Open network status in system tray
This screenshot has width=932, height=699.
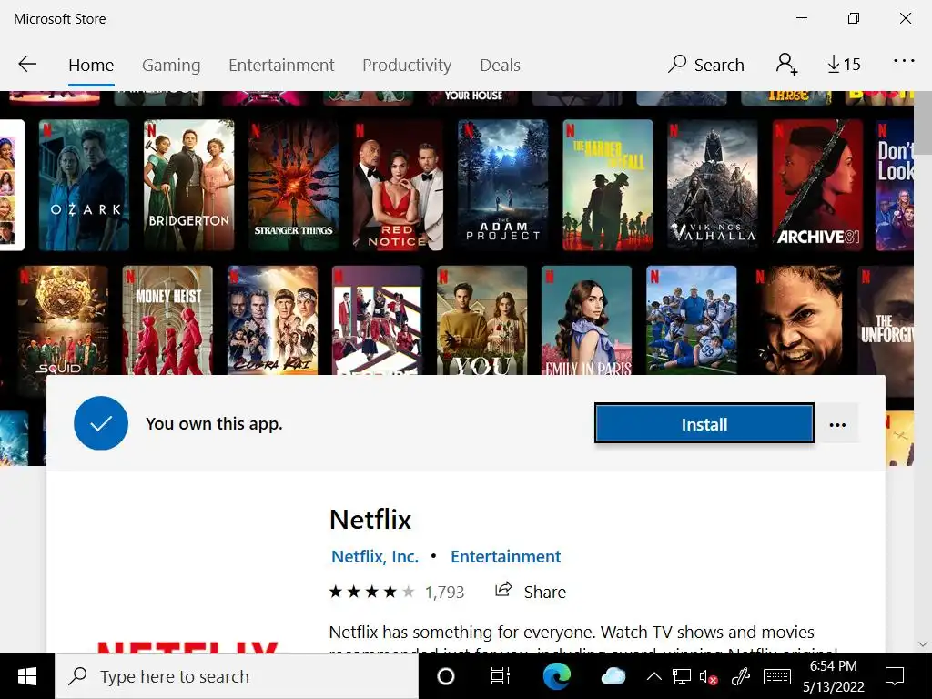click(681, 676)
